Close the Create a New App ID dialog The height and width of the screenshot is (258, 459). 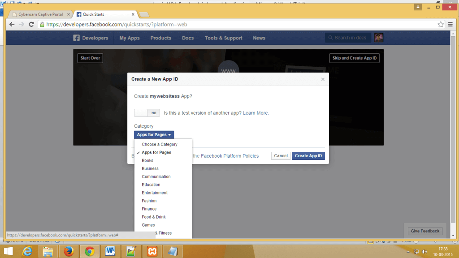323,79
